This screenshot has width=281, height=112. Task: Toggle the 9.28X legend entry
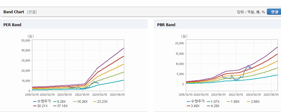click(59, 102)
